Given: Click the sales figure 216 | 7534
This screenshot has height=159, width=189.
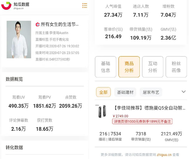Looking at the screenshot, I should [x=110, y=134].
